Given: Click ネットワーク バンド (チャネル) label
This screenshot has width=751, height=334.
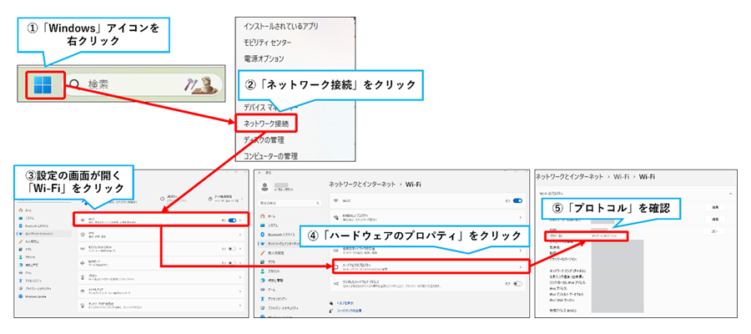Looking at the screenshot, I should tap(567, 271).
